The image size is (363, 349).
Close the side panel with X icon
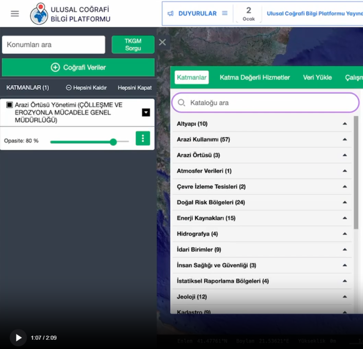click(162, 42)
